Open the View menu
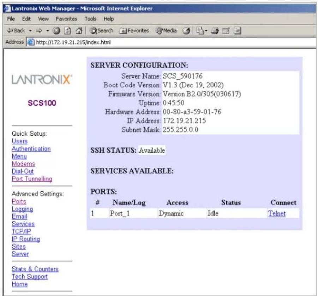The height and width of the screenshot is (296, 318). point(43,19)
